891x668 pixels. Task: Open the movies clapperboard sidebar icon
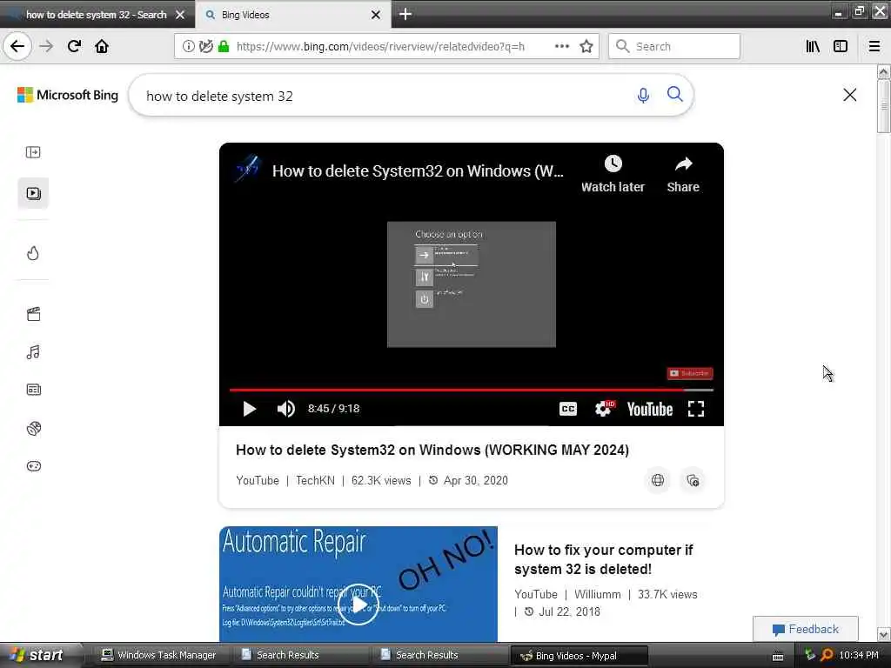tap(34, 314)
